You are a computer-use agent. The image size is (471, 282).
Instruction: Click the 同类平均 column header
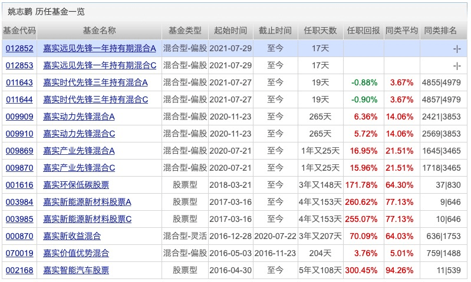pyautogui.click(x=402, y=31)
